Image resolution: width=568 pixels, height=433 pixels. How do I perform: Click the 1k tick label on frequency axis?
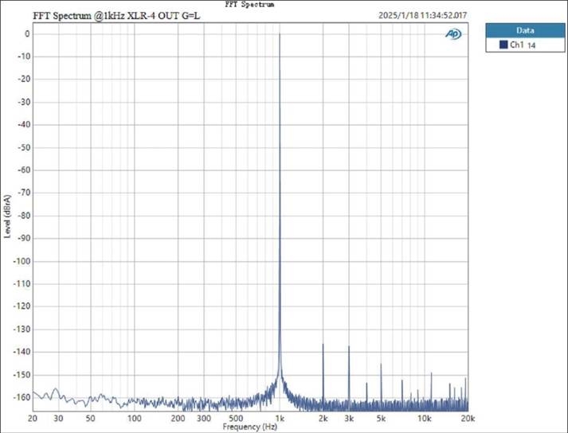280,419
